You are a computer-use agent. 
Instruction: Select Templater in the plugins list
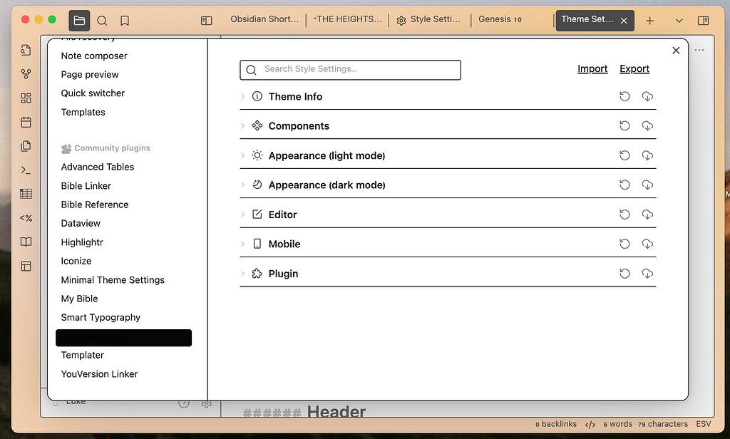click(x=82, y=355)
